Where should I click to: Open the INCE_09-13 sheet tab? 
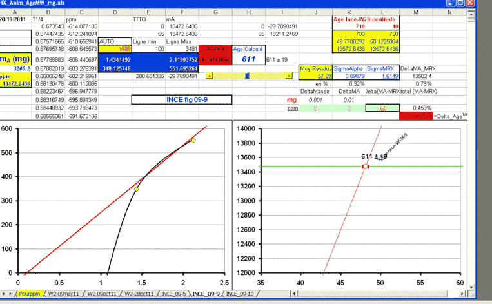point(240,294)
